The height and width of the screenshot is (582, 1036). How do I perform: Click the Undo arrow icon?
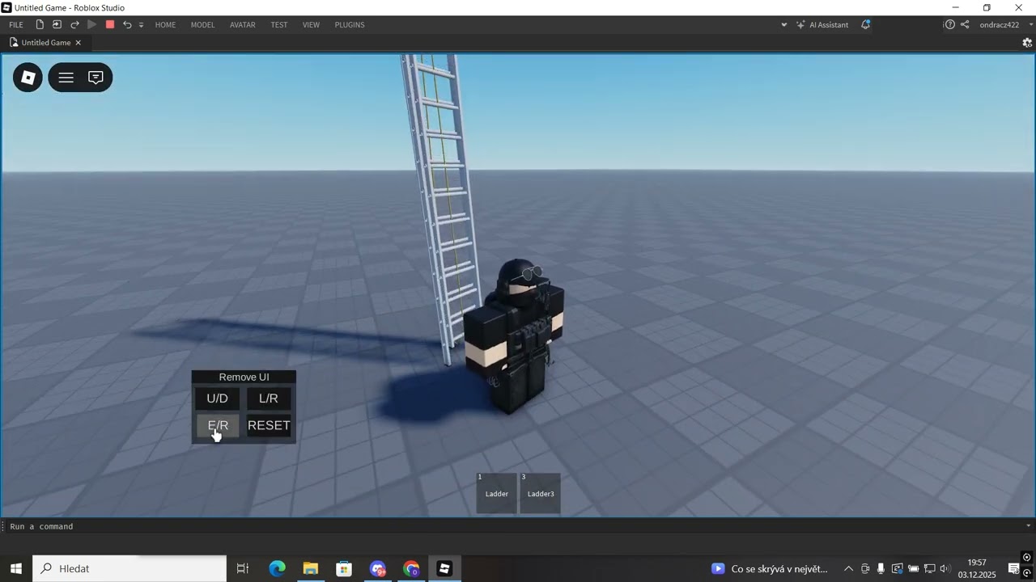coord(127,25)
